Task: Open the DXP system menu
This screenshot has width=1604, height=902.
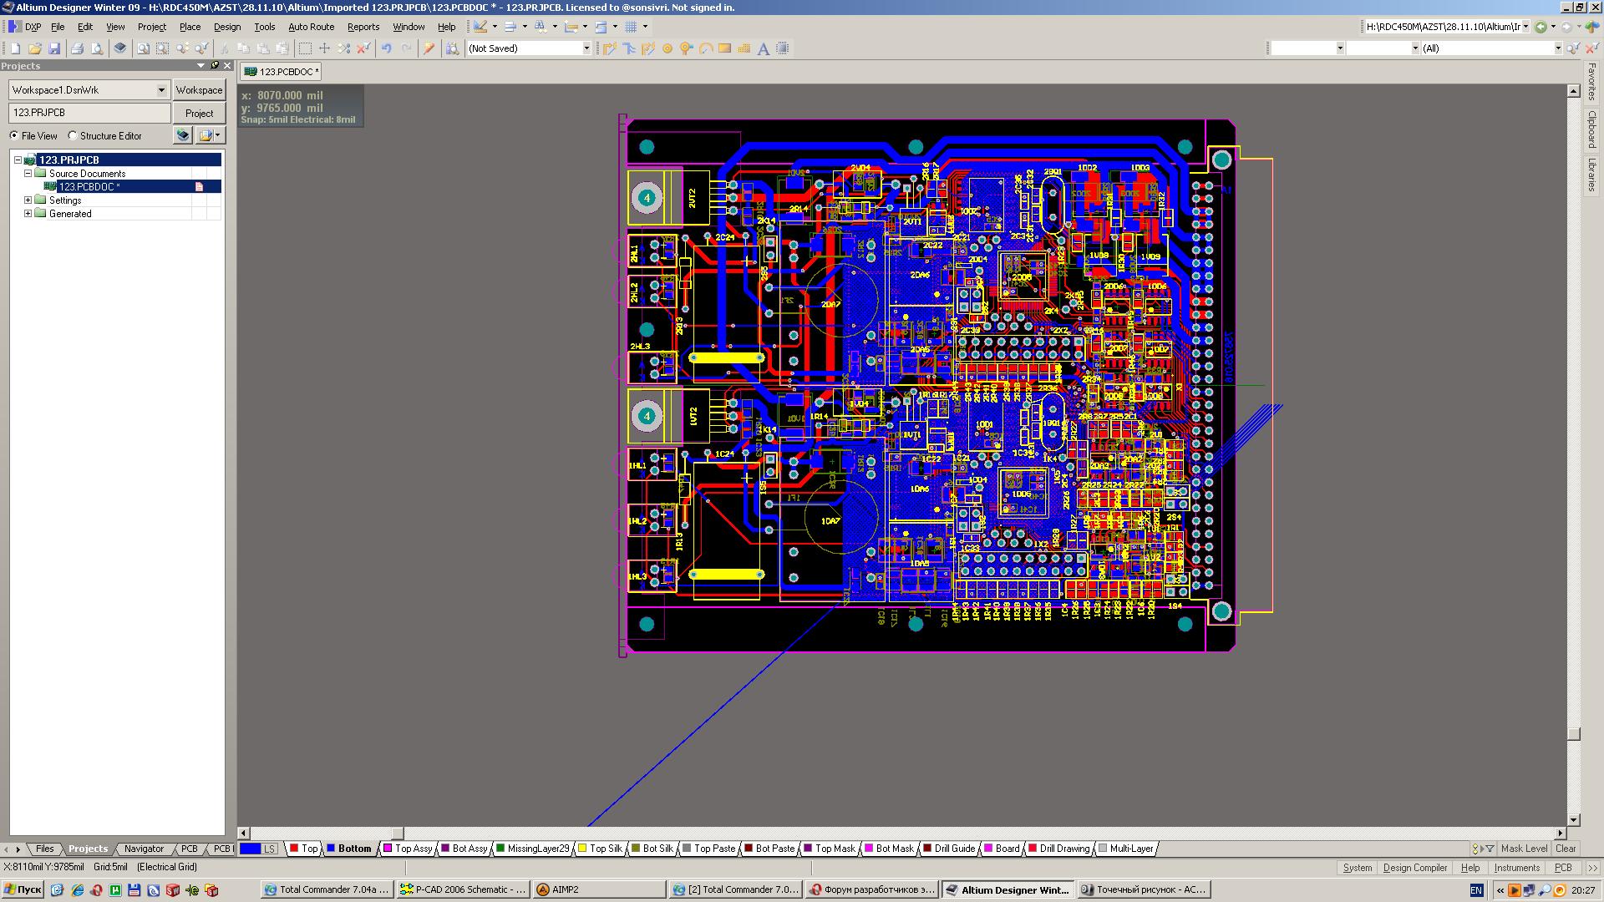Action: (25, 27)
